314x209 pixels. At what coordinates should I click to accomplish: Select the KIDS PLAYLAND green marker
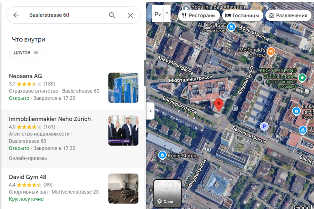[x=302, y=78]
